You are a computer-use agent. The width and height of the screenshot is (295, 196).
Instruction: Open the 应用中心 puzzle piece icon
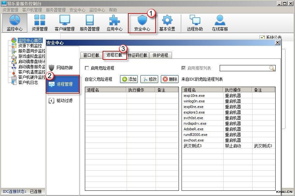(114, 23)
